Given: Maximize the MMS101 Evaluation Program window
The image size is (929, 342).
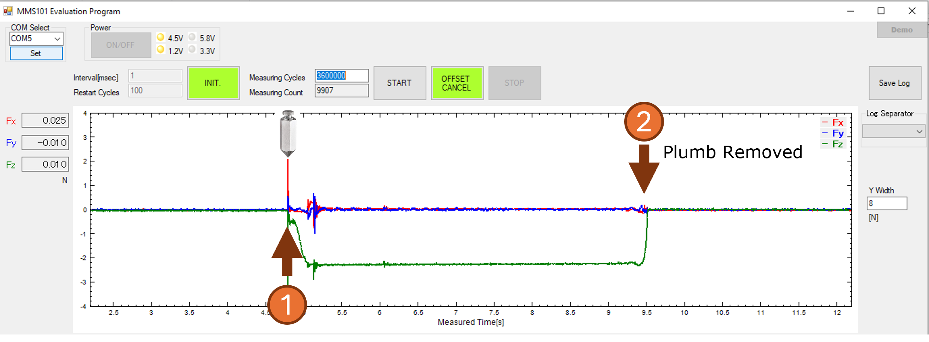Looking at the screenshot, I should [x=881, y=11].
